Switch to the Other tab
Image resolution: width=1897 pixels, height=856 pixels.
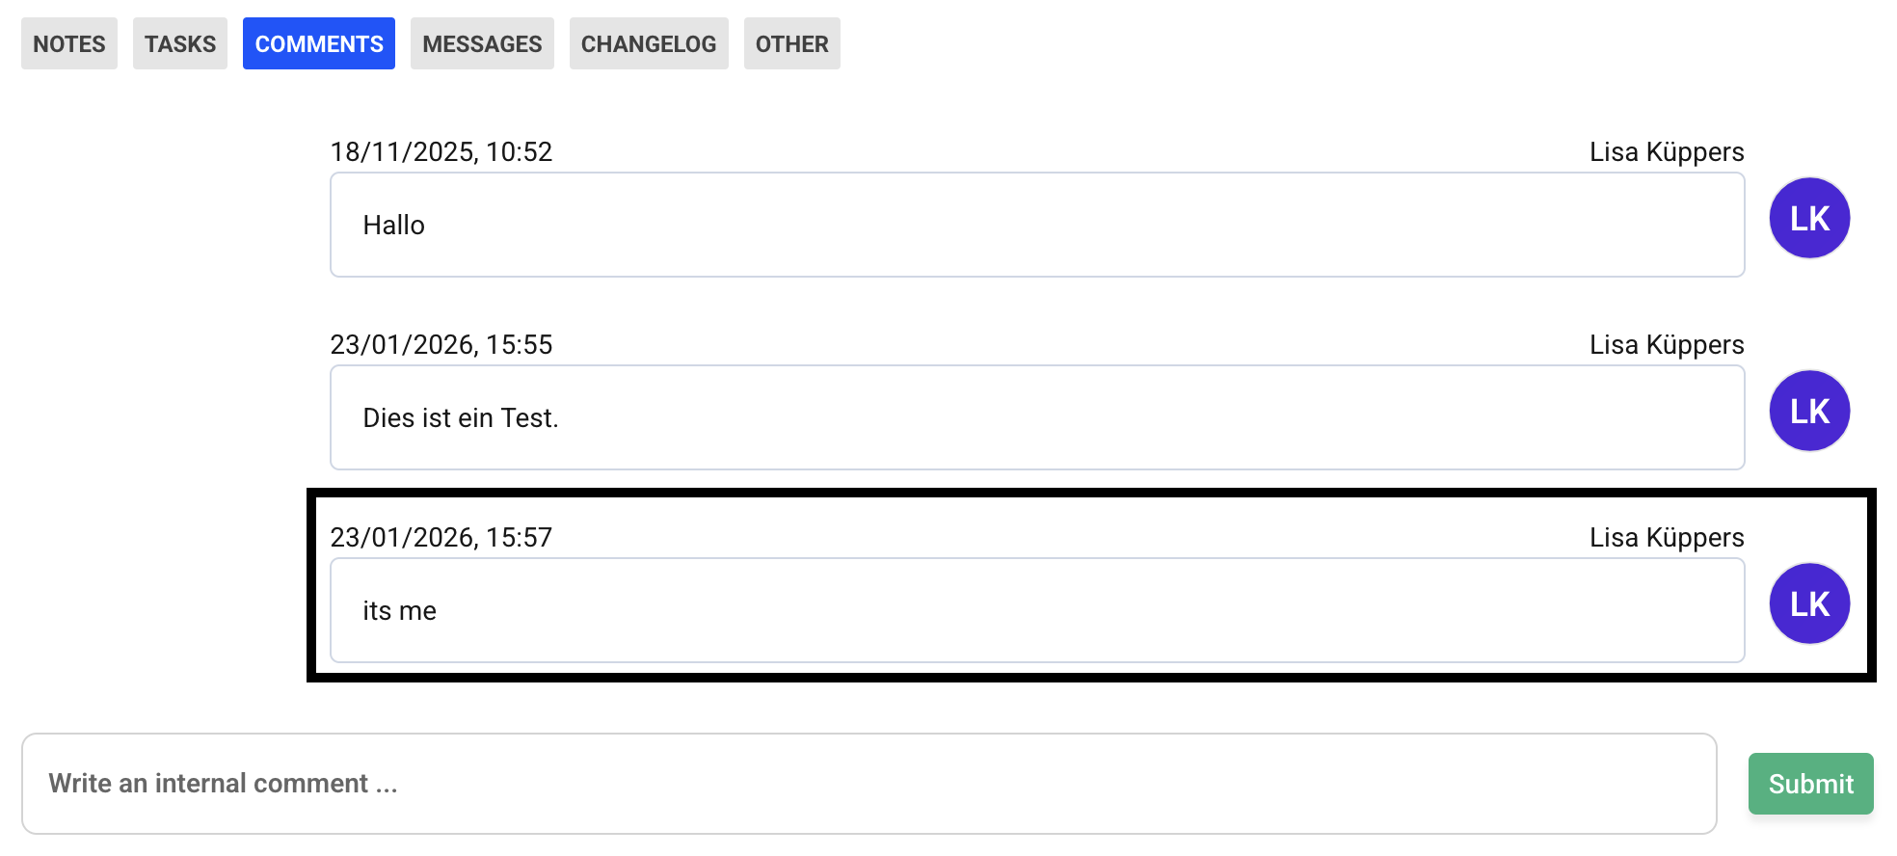(x=791, y=43)
